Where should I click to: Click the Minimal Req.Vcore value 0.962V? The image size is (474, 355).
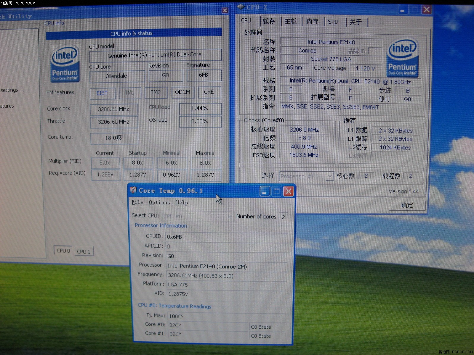click(x=172, y=175)
